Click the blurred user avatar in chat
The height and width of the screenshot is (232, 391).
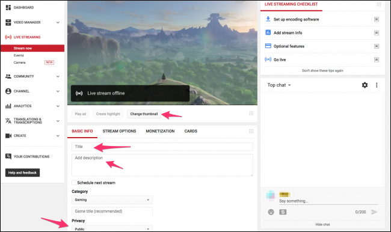(x=271, y=195)
